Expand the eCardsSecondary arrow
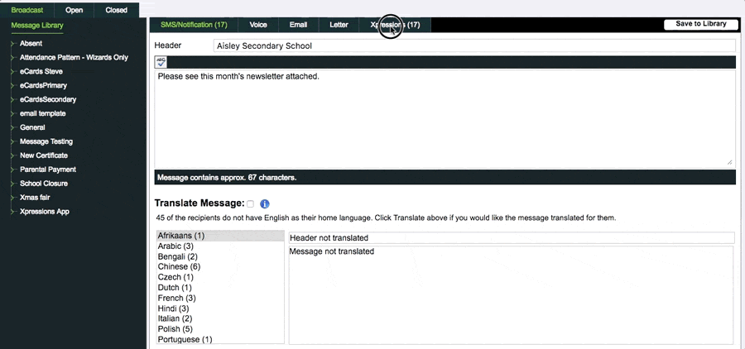The image size is (745, 349). point(14,100)
